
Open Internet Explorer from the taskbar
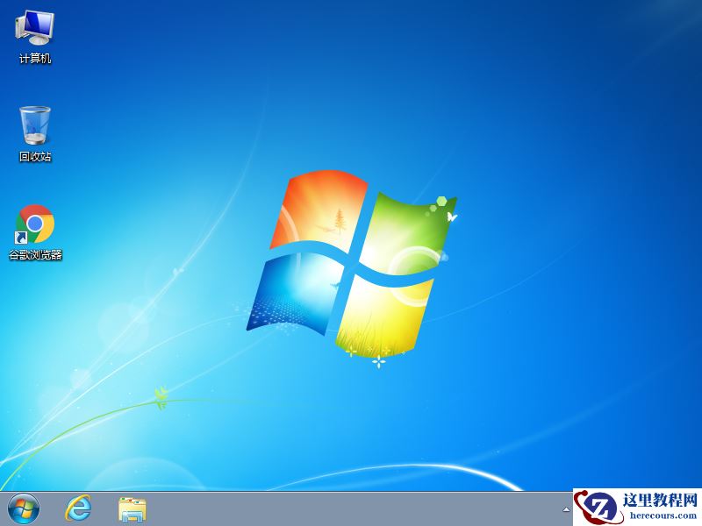pyautogui.click(x=78, y=507)
